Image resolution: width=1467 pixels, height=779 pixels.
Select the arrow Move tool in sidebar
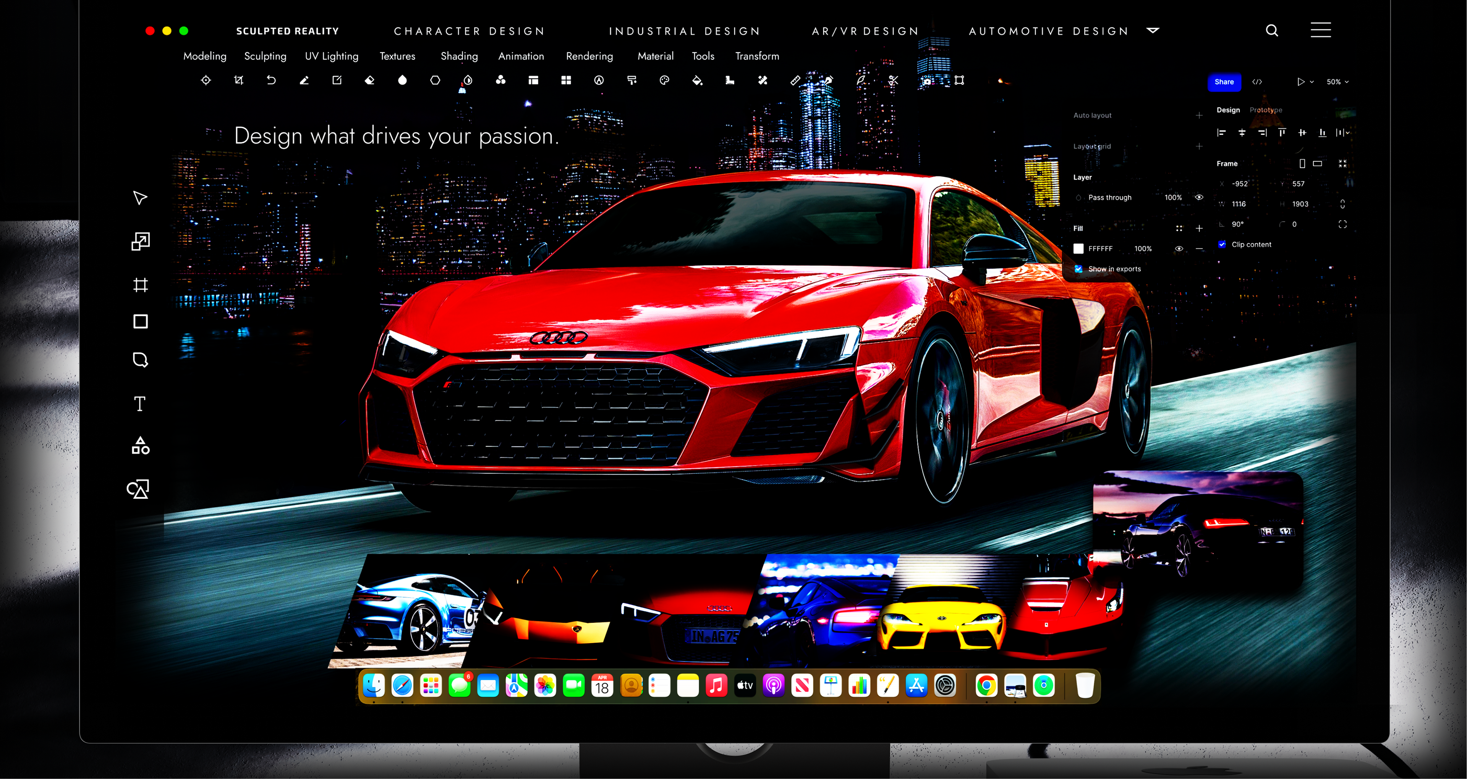140,197
